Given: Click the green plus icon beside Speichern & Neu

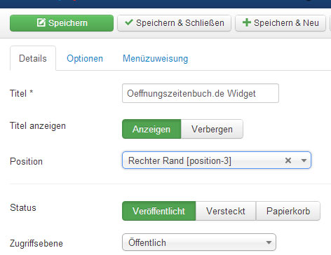Looking at the screenshot, I should (247, 22).
